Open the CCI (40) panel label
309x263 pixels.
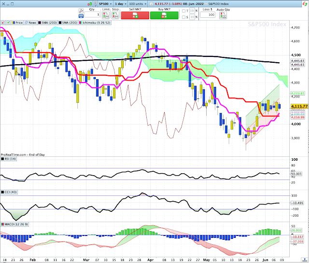tap(9, 192)
